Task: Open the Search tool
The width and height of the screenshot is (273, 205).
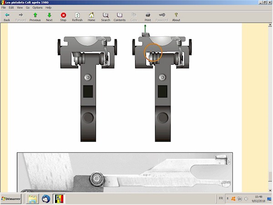Action: tap(106, 17)
